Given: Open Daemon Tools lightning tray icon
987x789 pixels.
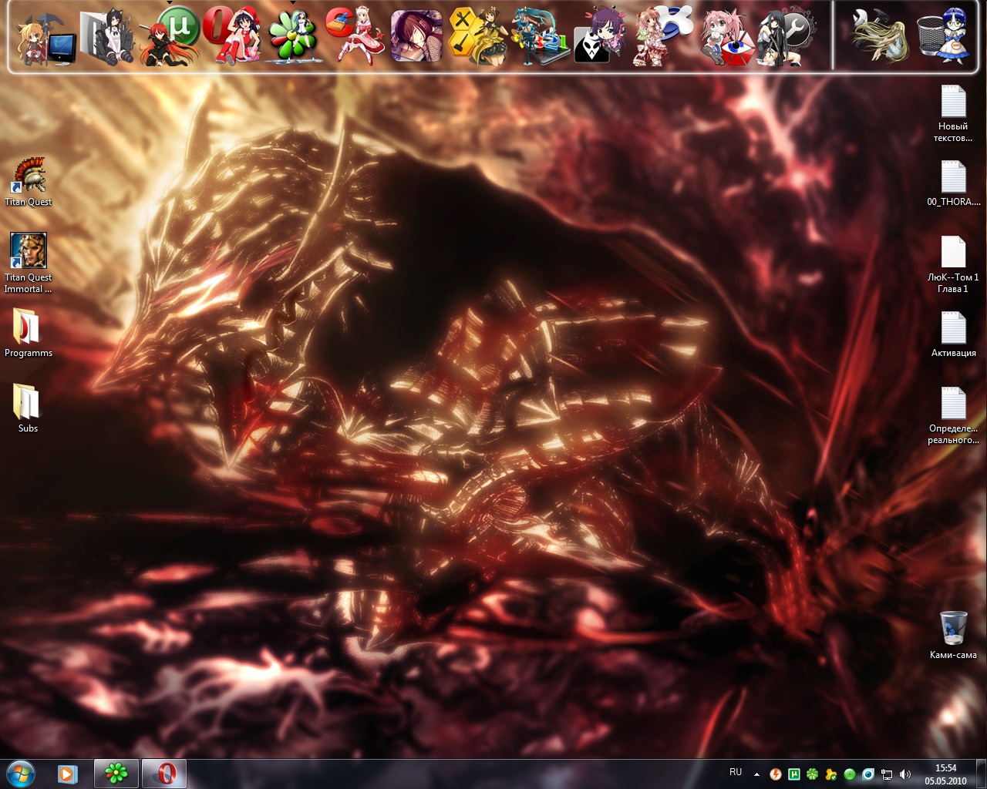Looking at the screenshot, I should click(x=776, y=774).
